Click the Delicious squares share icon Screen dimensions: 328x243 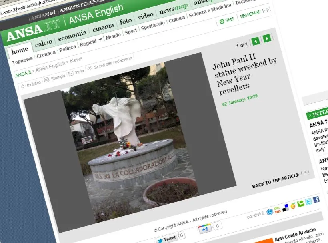pos(286,208)
